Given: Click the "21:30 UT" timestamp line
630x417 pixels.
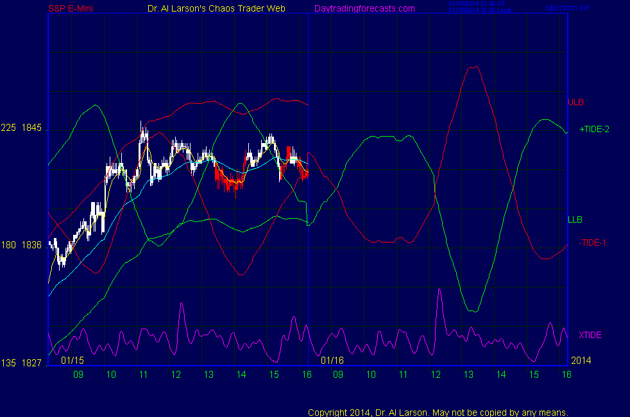Looking at the screenshot, I should tap(477, 4).
